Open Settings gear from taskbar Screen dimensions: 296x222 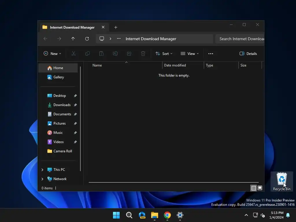pos(180,215)
